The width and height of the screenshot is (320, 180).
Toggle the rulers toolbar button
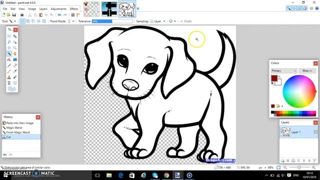(78, 14)
